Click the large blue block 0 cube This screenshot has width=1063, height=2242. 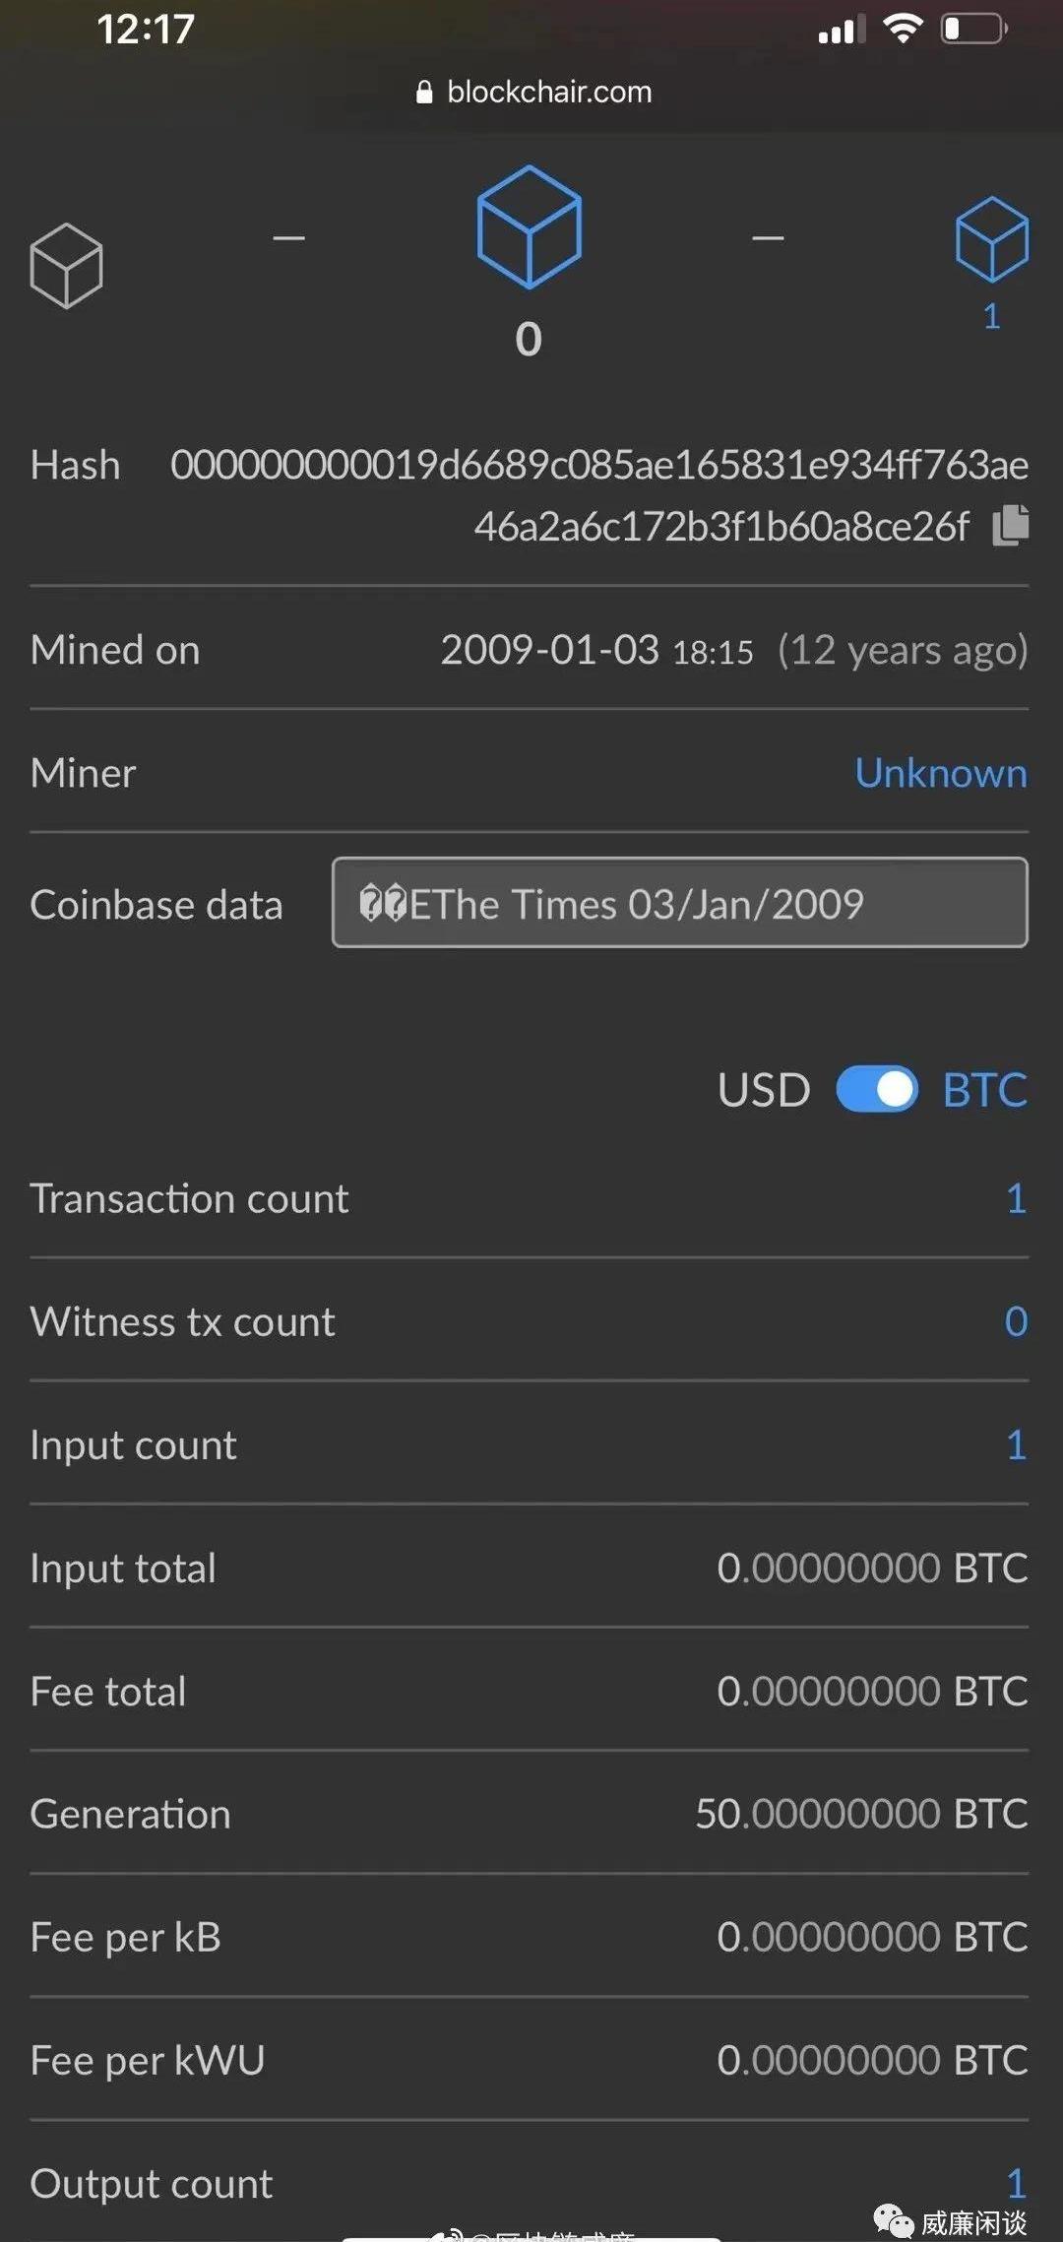[529, 227]
